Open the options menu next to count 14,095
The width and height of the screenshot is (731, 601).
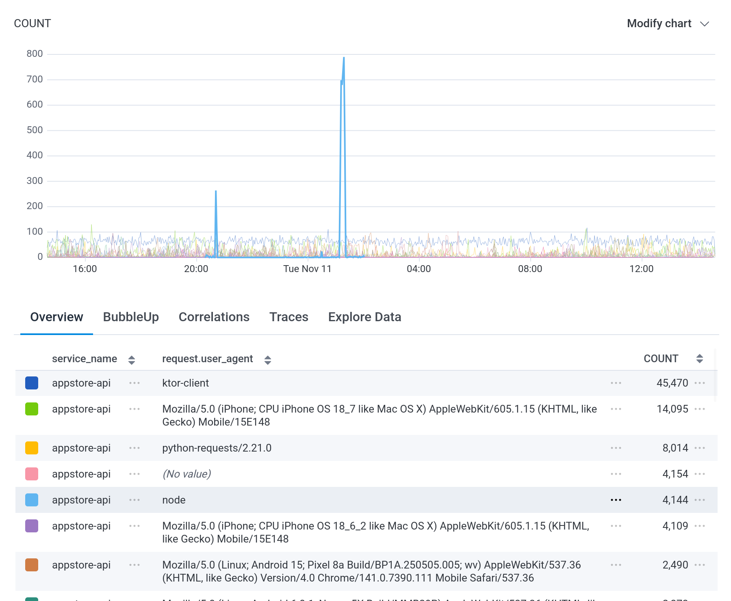(x=700, y=409)
